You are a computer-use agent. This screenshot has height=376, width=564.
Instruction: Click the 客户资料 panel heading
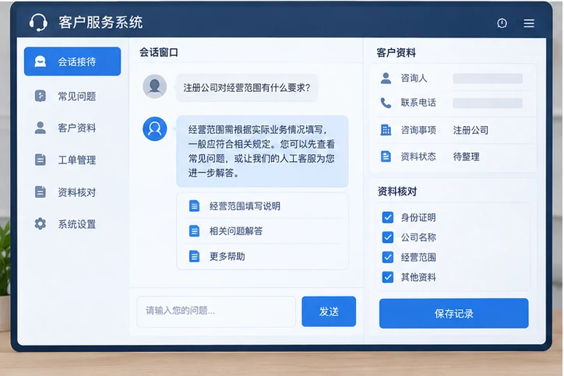[x=396, y=53]
